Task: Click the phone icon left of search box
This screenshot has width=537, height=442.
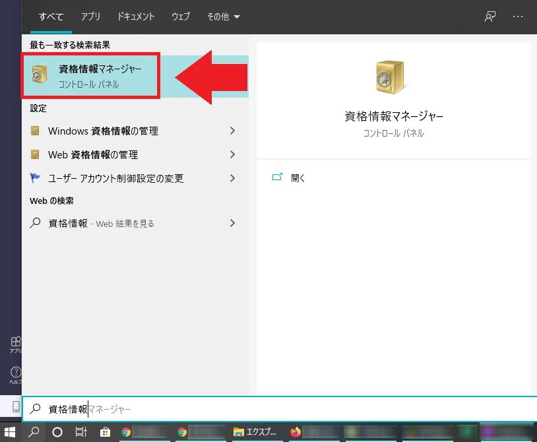Action: (x=16, y=406)
